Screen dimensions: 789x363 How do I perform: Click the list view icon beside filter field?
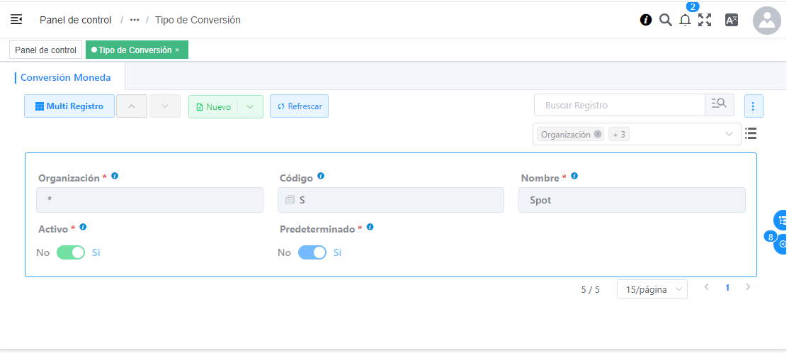coord(751,133)
